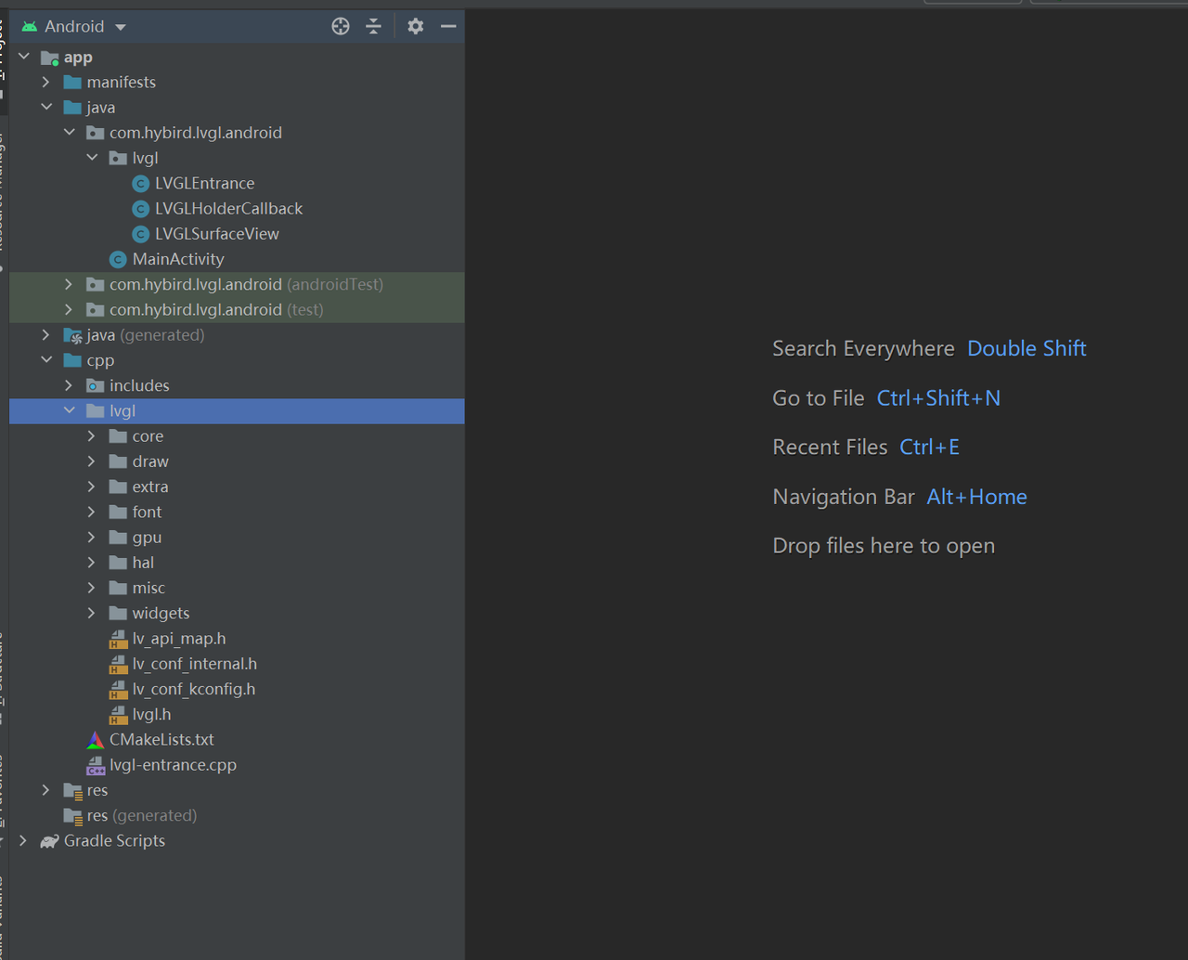The image size is (1188, 960).
Task: Select MainActivity text label
Action: point(178,259)
